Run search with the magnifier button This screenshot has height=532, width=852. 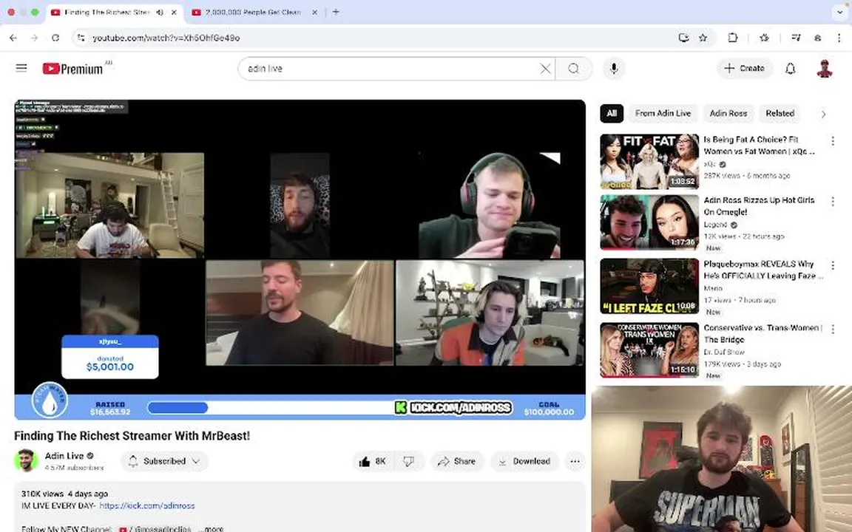coord(573,69)
